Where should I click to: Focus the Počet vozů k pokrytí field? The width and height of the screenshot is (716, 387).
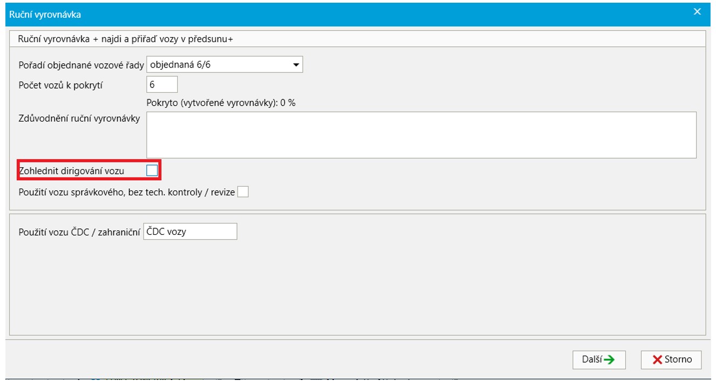[x=162, y=85]
